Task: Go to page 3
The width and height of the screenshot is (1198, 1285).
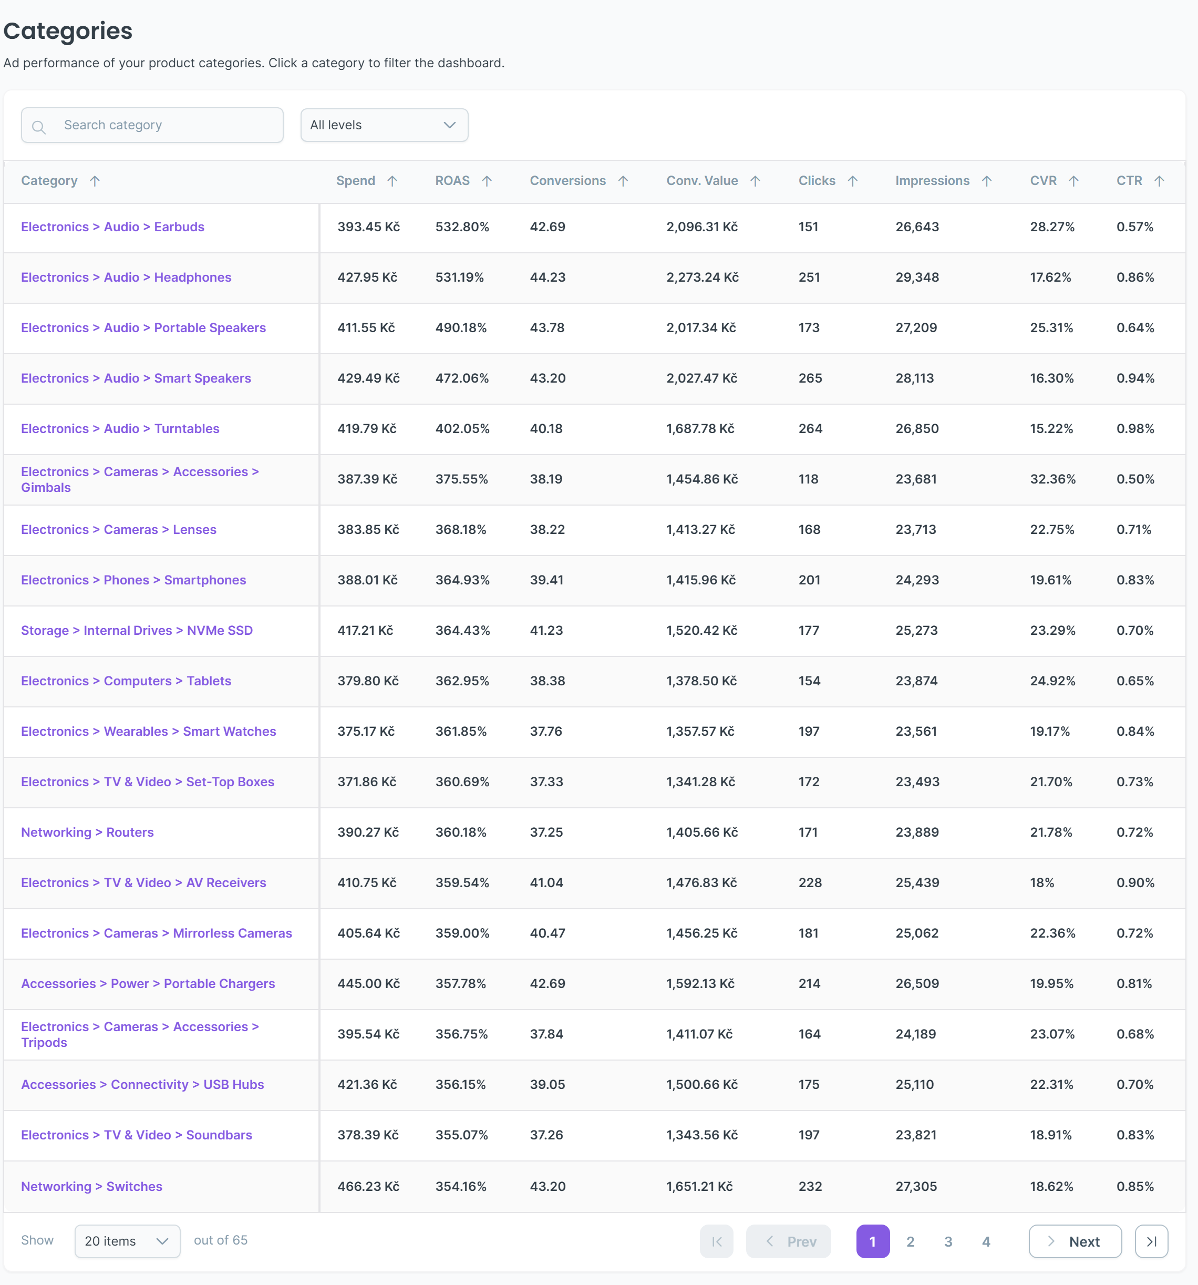Action: pos(948,1241)
